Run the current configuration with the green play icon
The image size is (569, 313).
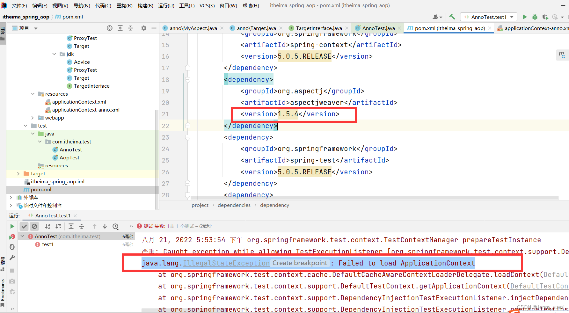pyautogui.click(x=525, y=17)
